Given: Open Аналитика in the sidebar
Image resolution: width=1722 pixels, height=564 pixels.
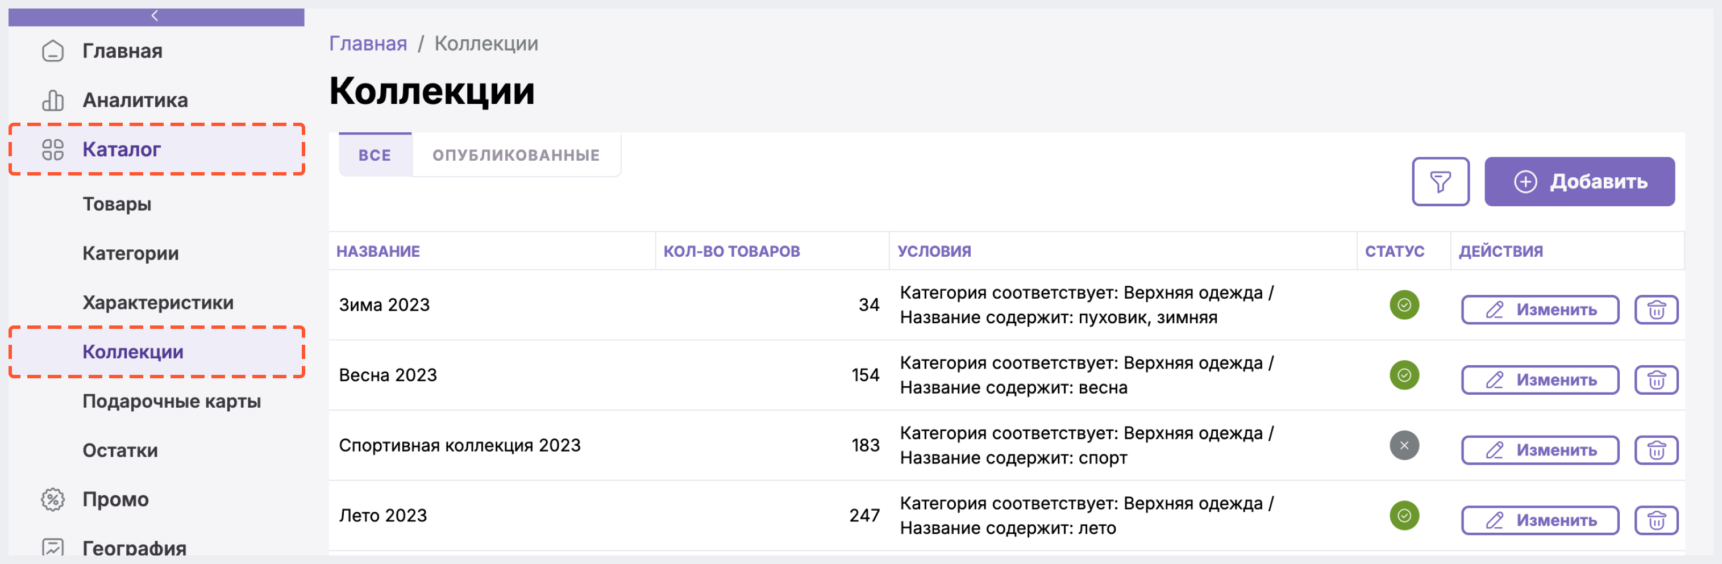Looking at the screenshot, I should pyautogui.click(x=135, y=100).
